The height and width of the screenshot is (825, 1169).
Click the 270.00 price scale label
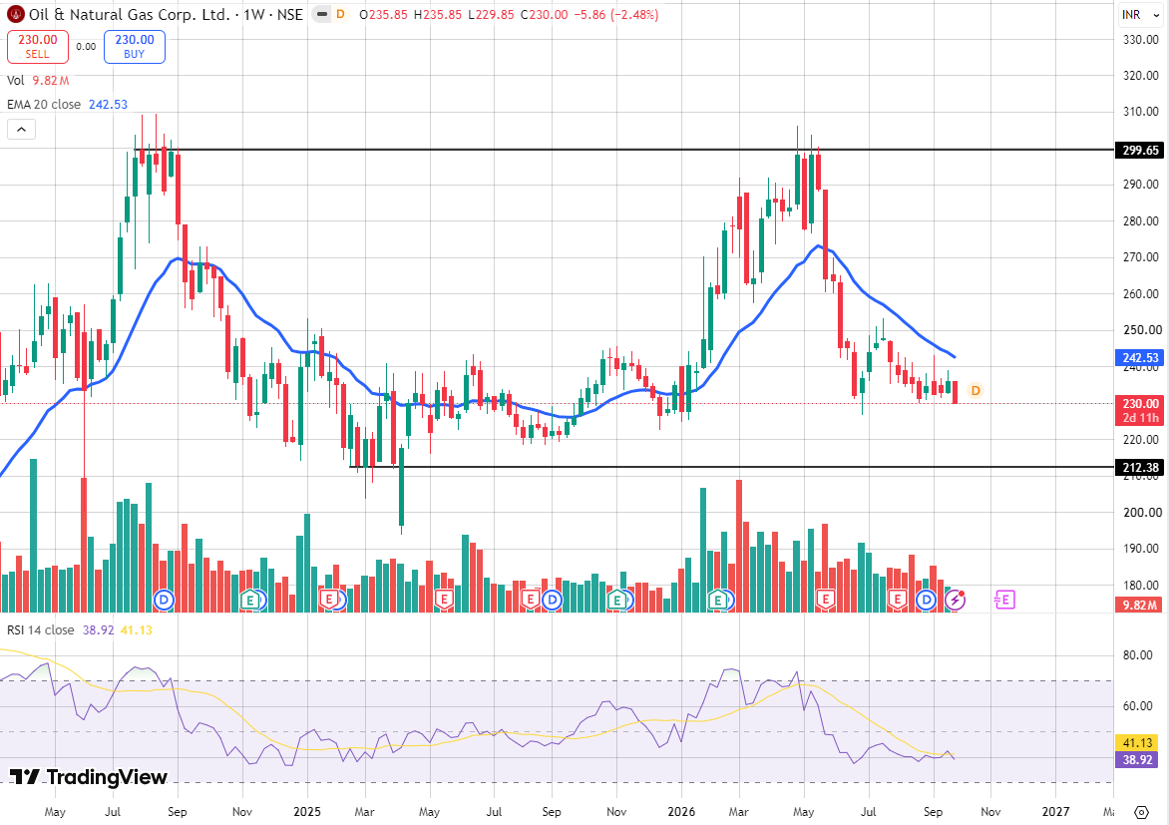pyautogui.click(x=1141, y=257)
